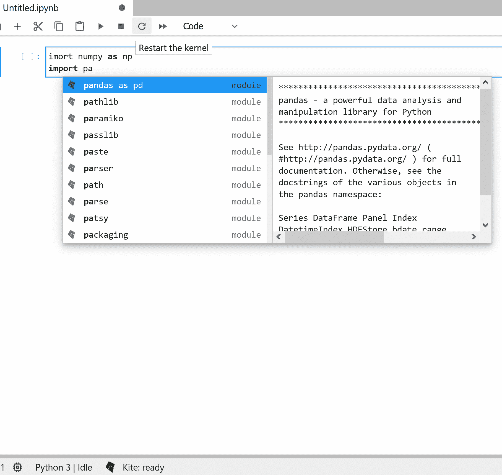The height and width of the screenshot is (475, 502).
Task: Click the documentation horizontal scrollbar thumb
Action: [334, 237]
